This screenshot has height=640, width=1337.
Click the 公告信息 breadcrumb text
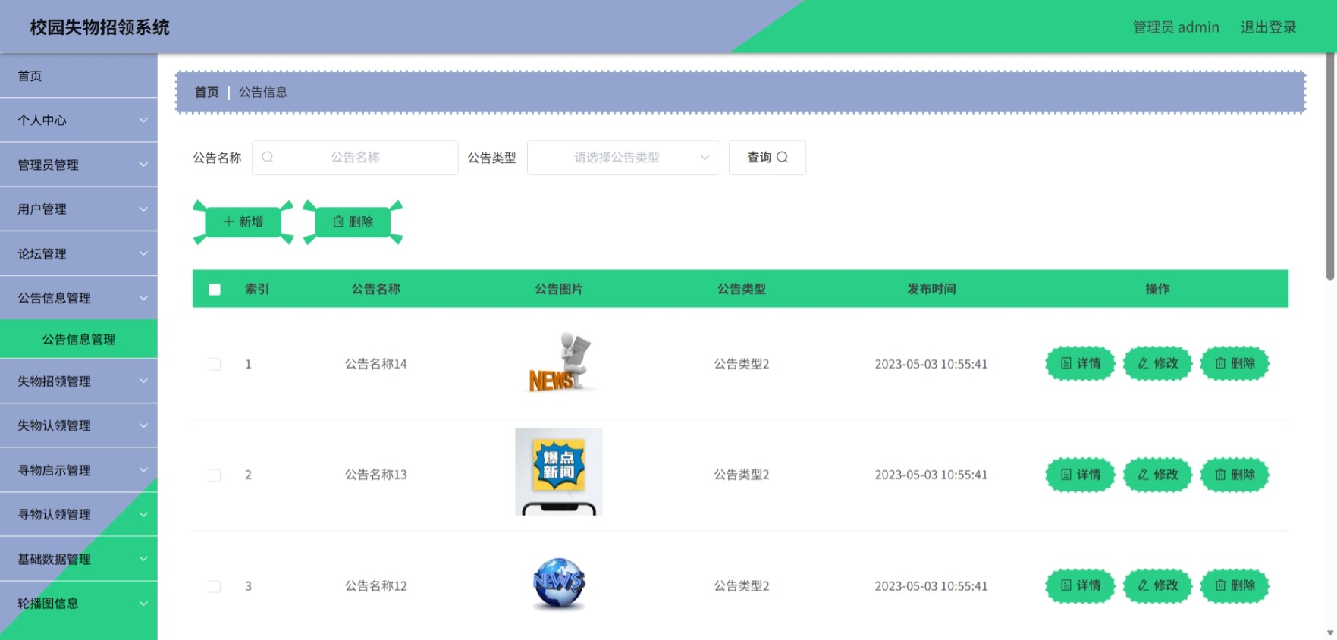[x=263, y=92]
